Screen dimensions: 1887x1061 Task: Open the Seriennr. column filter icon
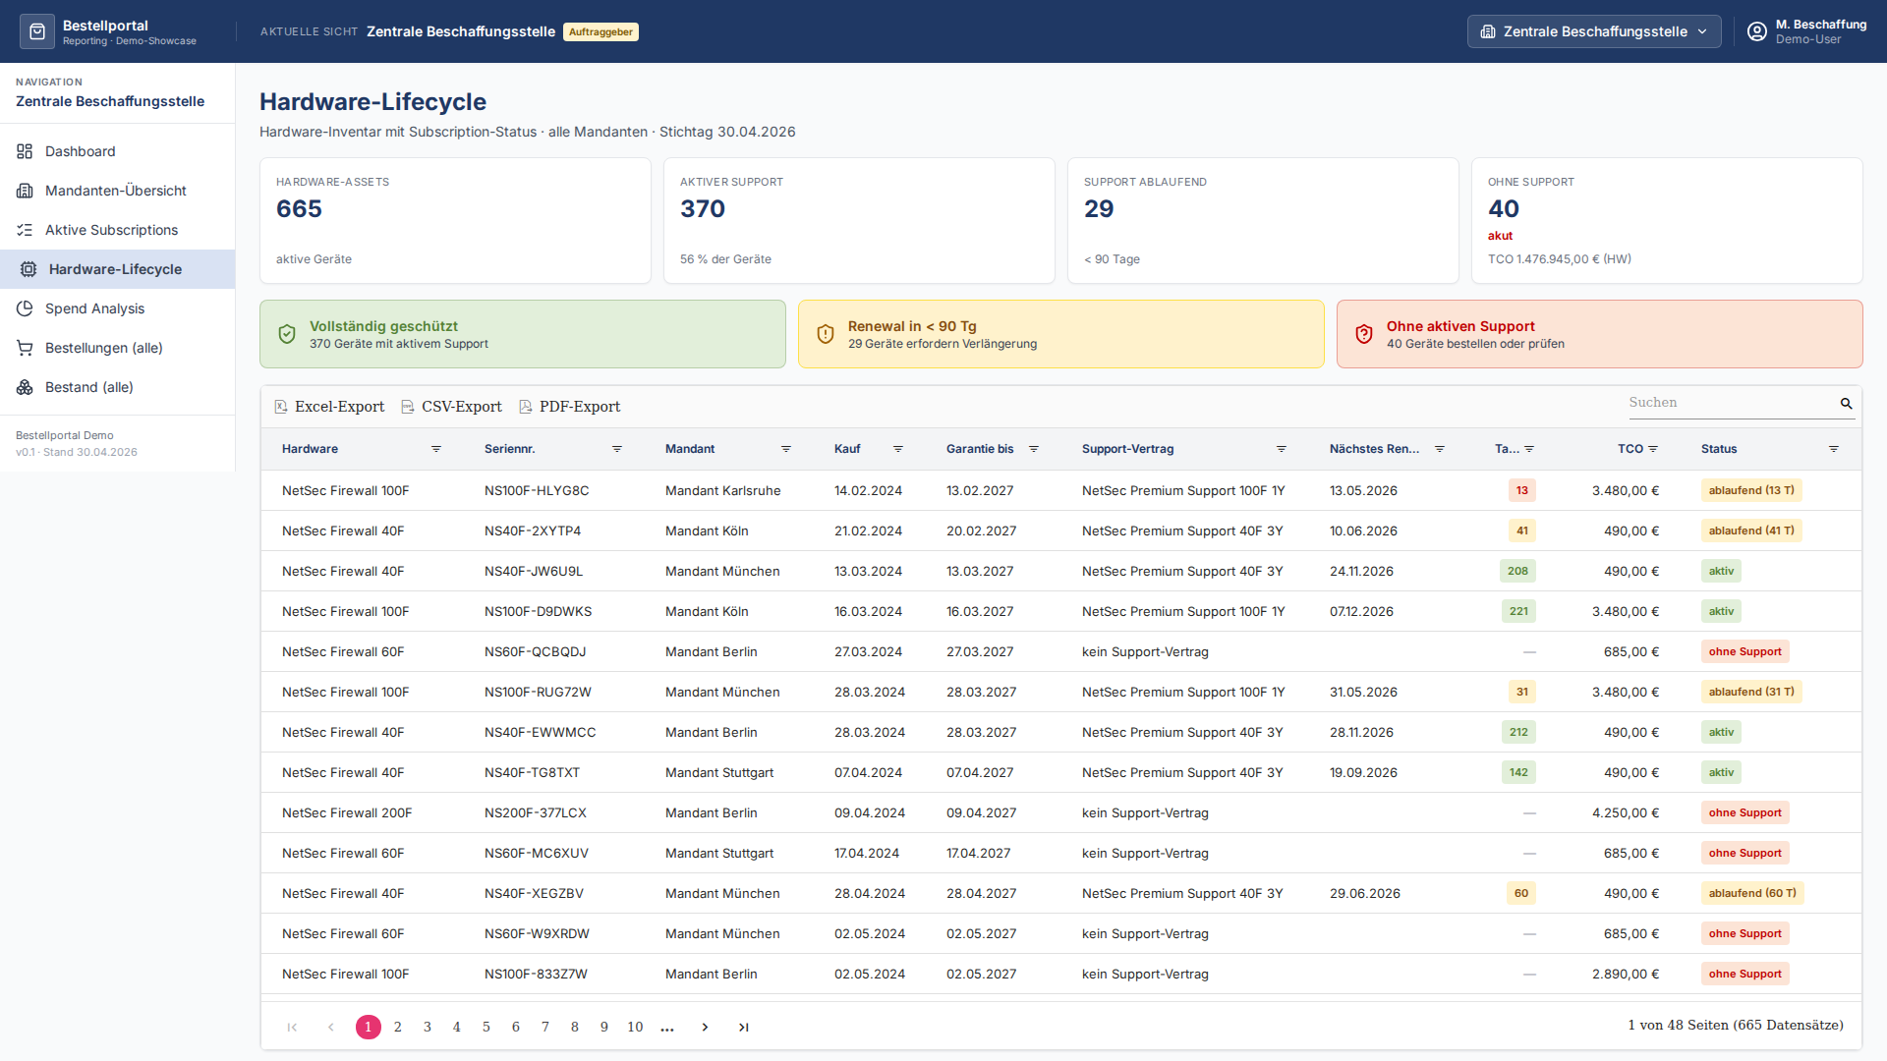pos(617,449)
